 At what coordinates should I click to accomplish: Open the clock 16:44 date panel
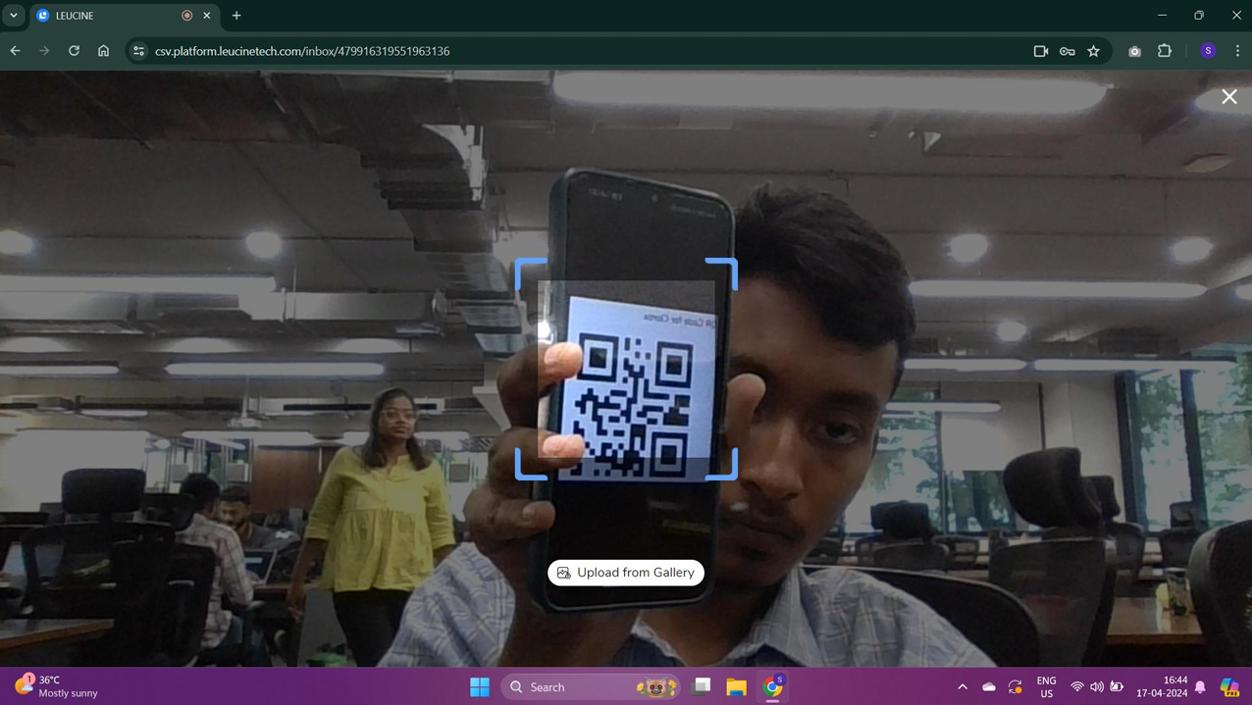pyautogui.click(x=1163, y=686)
